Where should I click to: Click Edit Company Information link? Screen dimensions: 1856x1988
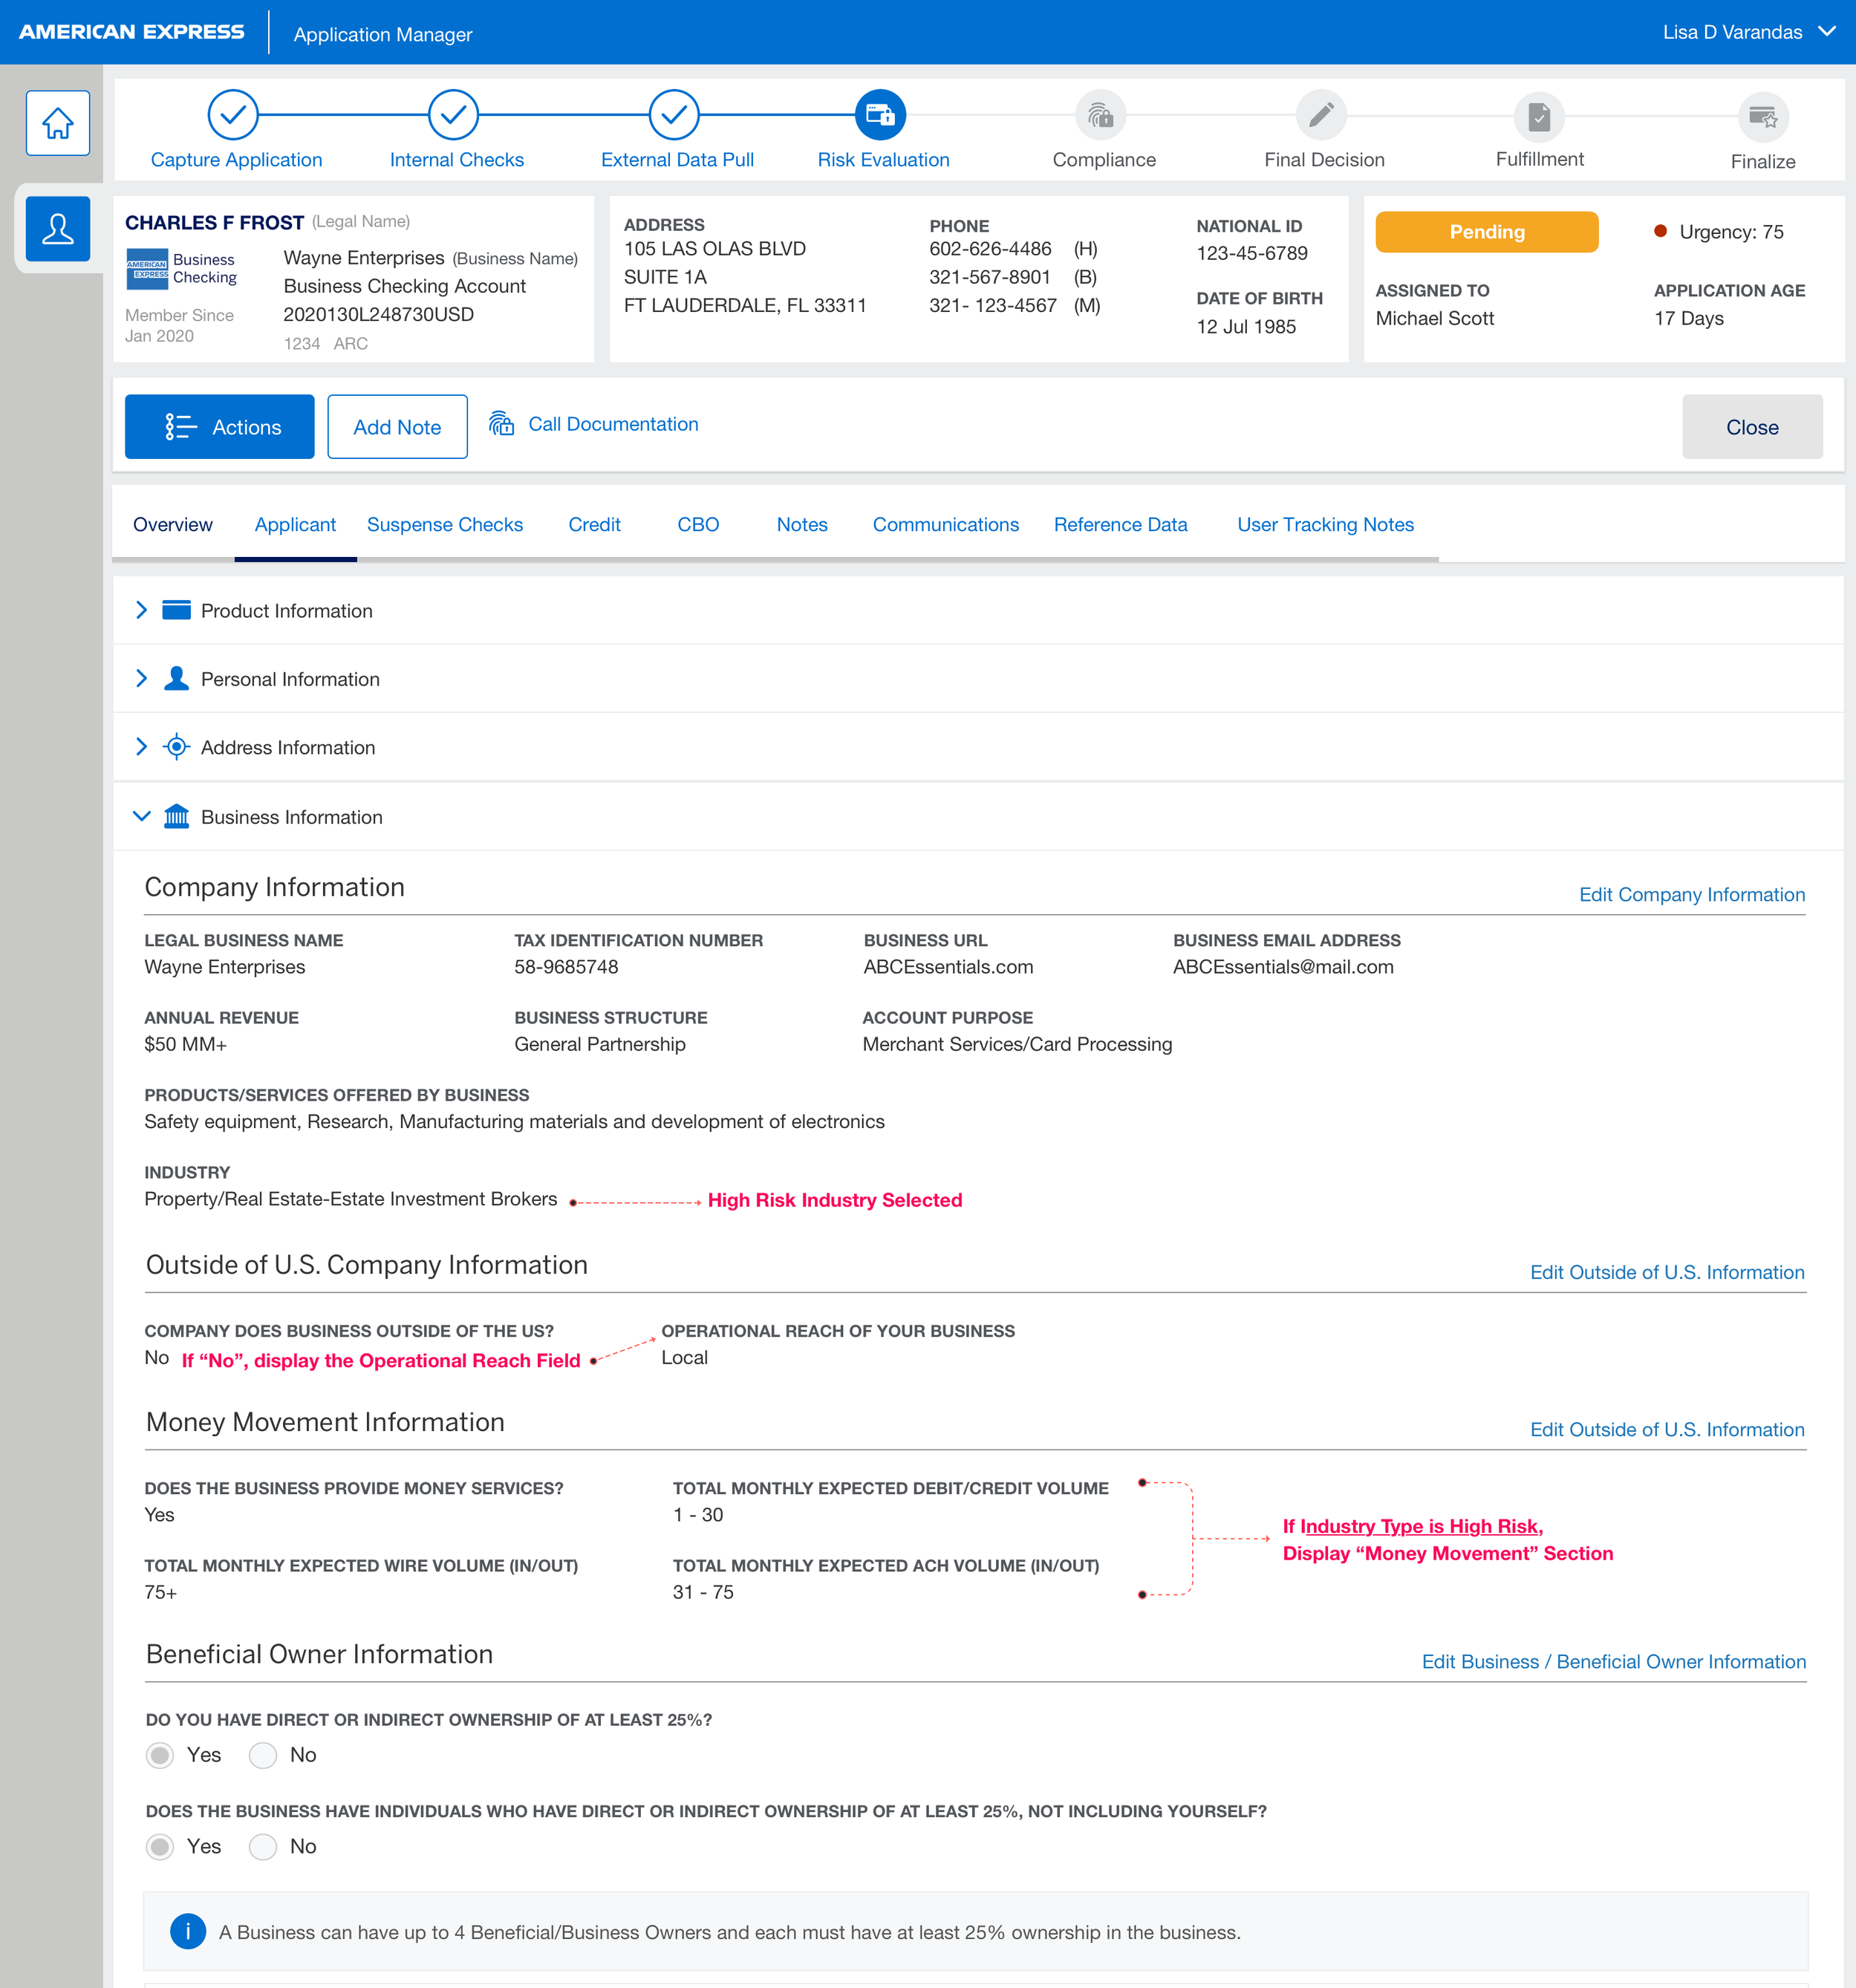point(1692,894)
